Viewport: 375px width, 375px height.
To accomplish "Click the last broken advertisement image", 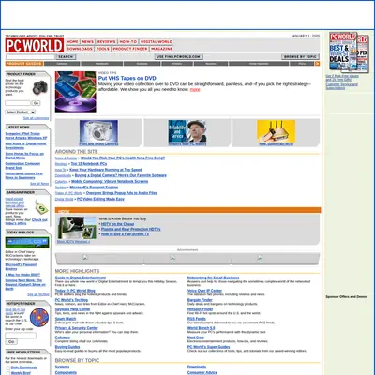I will click(260, 258).
